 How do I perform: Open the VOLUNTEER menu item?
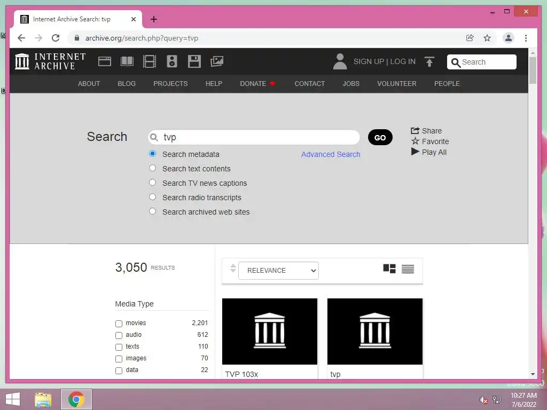click(397, 84)
